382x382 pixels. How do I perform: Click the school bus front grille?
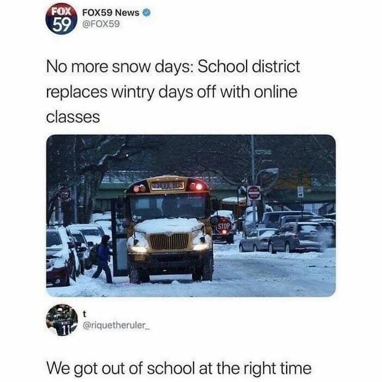(169, 241)
